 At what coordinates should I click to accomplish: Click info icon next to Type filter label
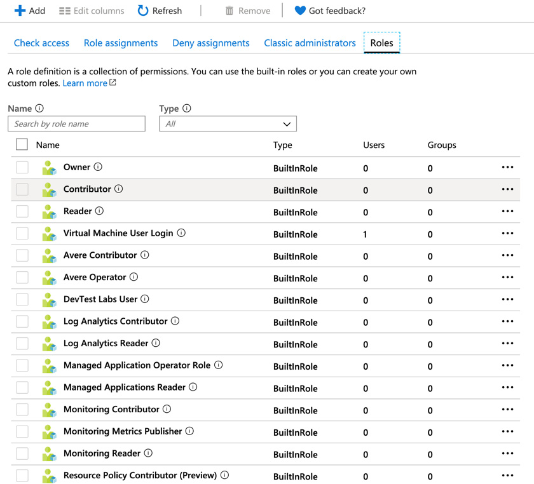(186, 109)
